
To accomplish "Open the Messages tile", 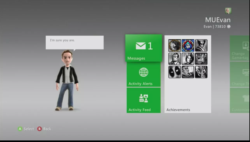I will 144,48.
